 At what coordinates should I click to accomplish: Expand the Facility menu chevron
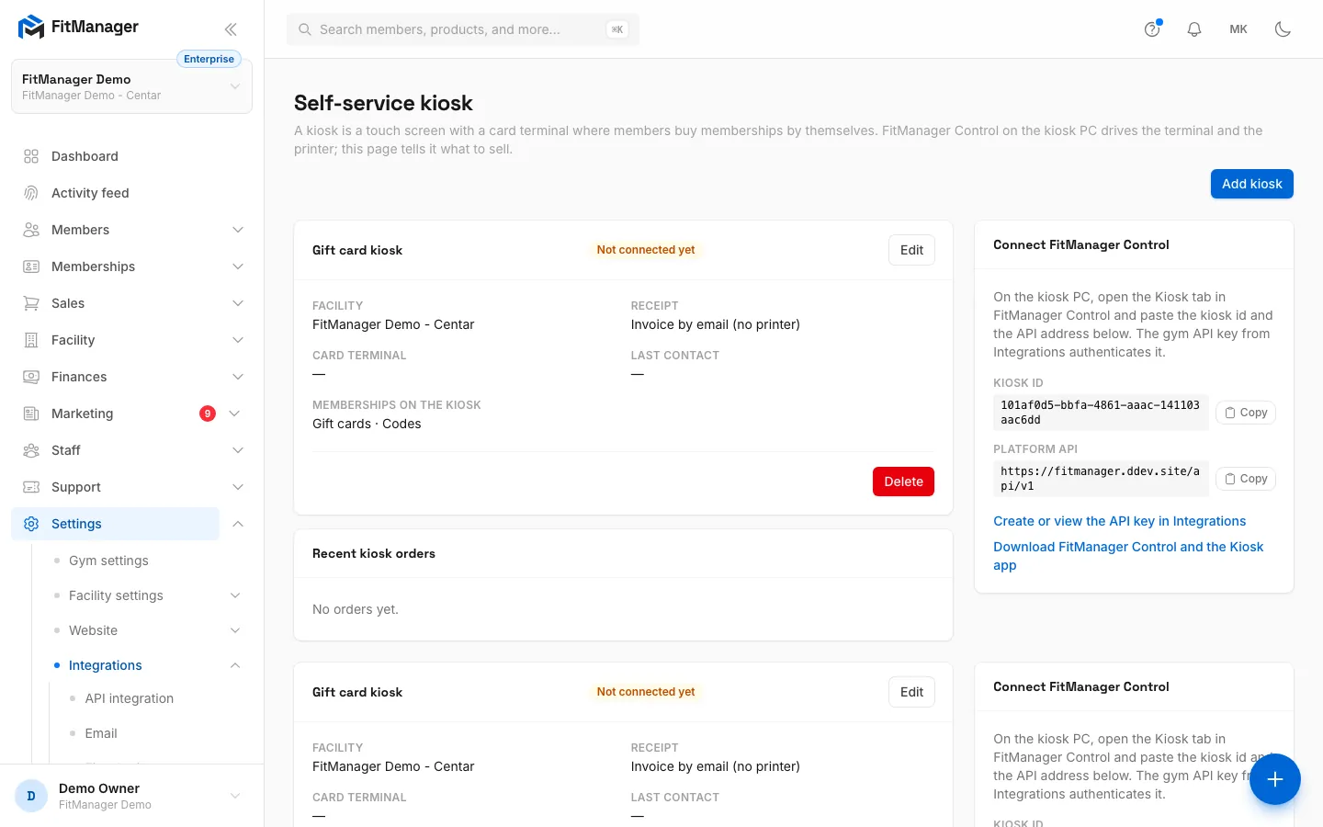pyautogui.click(x=238, y=340)
